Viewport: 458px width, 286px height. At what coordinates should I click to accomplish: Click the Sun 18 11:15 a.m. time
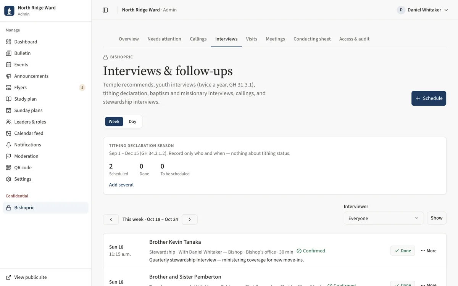tap(120, 250)
